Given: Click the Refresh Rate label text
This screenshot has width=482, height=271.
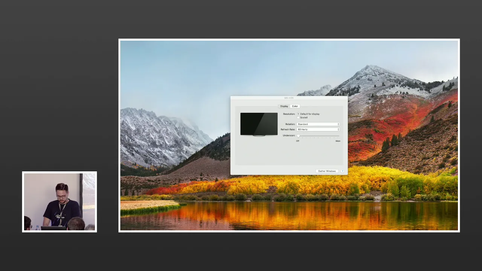Looking at the screenshot, I should pos(288,129).
